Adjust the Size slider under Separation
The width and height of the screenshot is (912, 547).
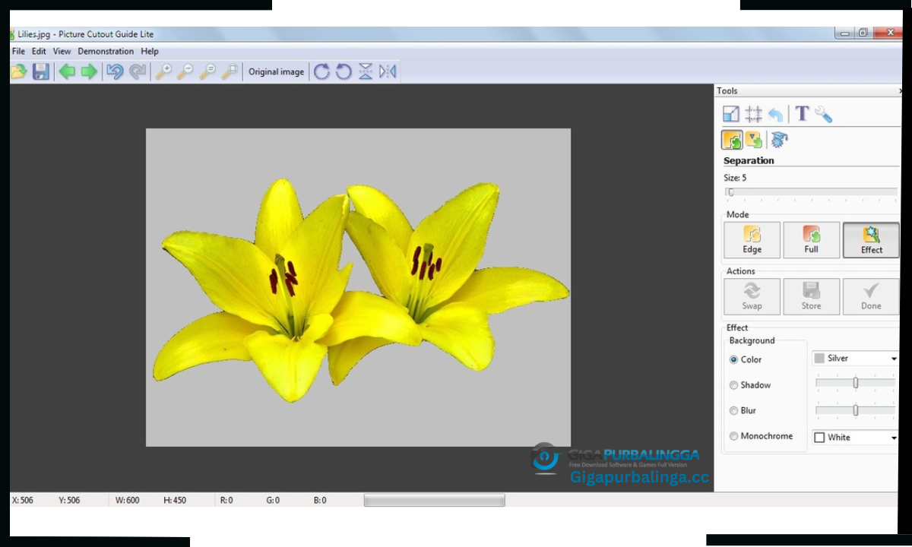[812, 192]
